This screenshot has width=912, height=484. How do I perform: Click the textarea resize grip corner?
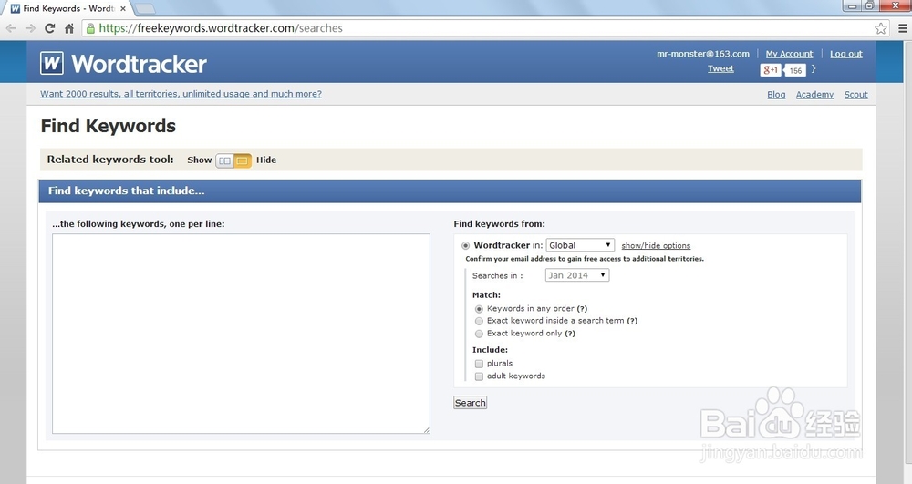click(x=426, y=430)
